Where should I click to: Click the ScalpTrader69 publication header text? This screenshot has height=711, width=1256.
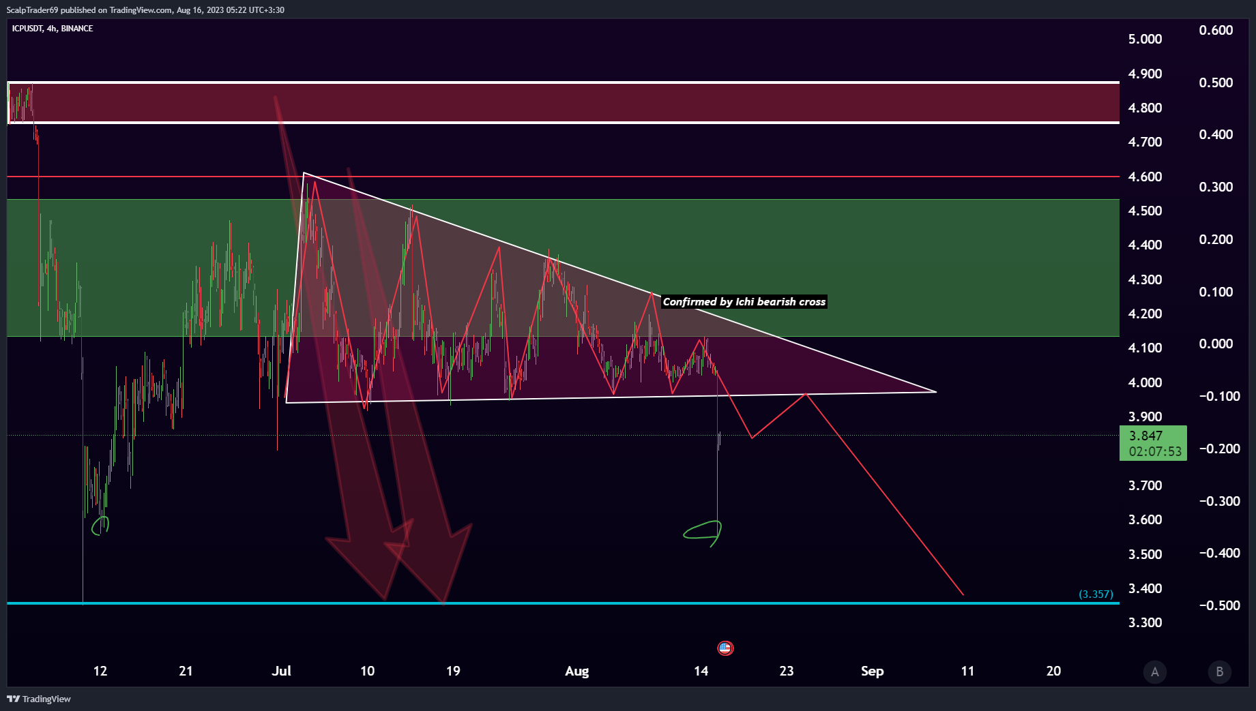tap(145, 10)
